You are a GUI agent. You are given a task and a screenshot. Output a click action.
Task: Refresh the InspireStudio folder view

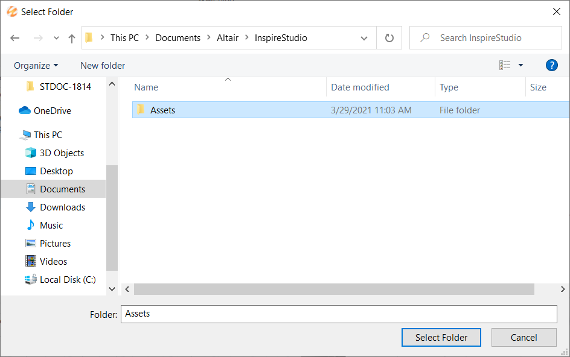point(389,38)
